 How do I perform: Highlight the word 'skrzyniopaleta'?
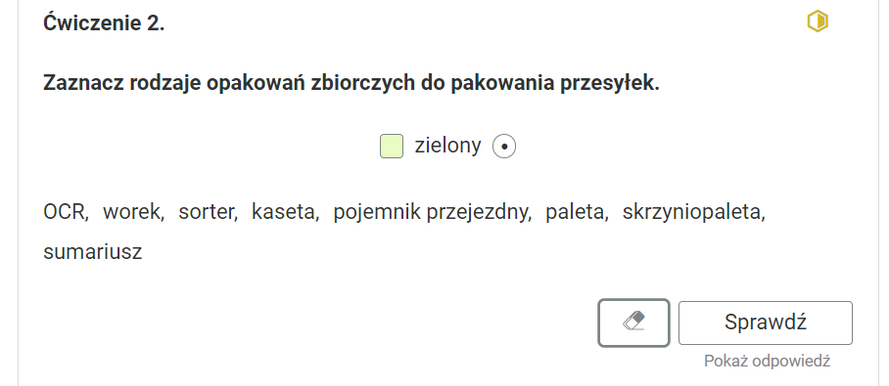692,212
